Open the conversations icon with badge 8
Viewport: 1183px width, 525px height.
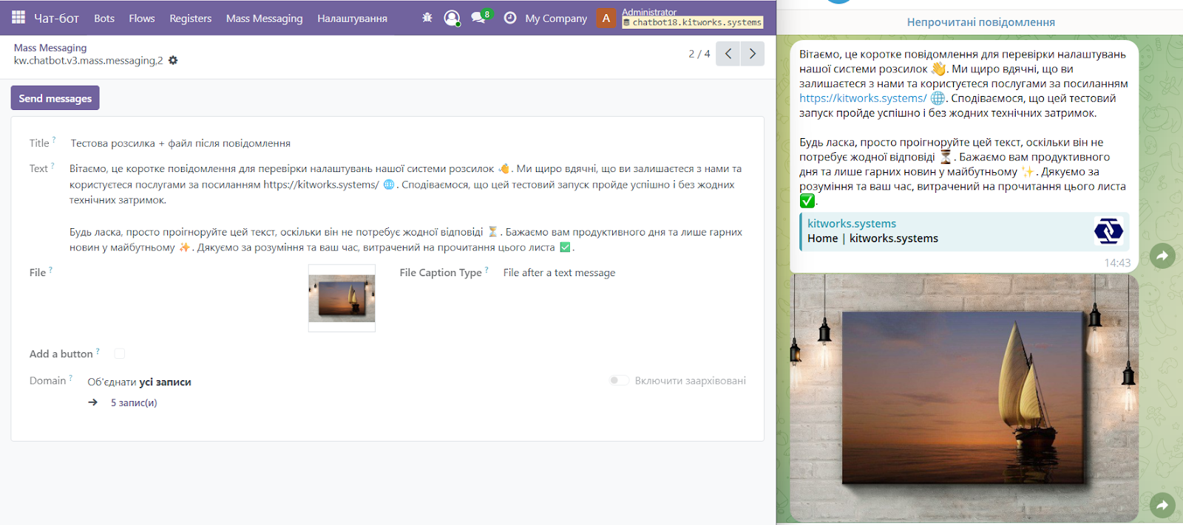(479, 18)
